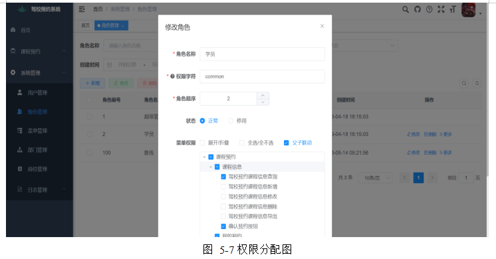Click the 权限字符 help tooltip icon
This screenshot has height=259, width=496.
point(172,76)
